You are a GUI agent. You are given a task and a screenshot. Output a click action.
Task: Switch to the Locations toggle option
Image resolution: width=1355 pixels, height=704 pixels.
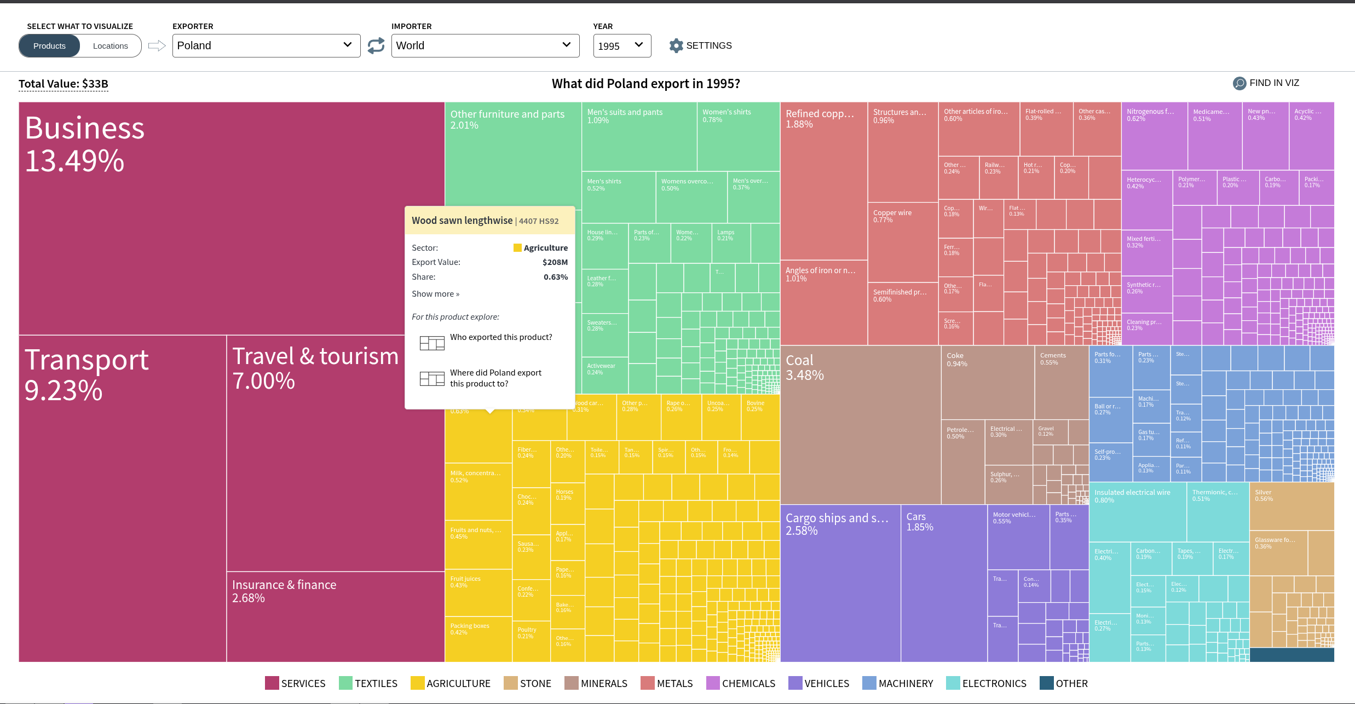[x=111, y=46]
